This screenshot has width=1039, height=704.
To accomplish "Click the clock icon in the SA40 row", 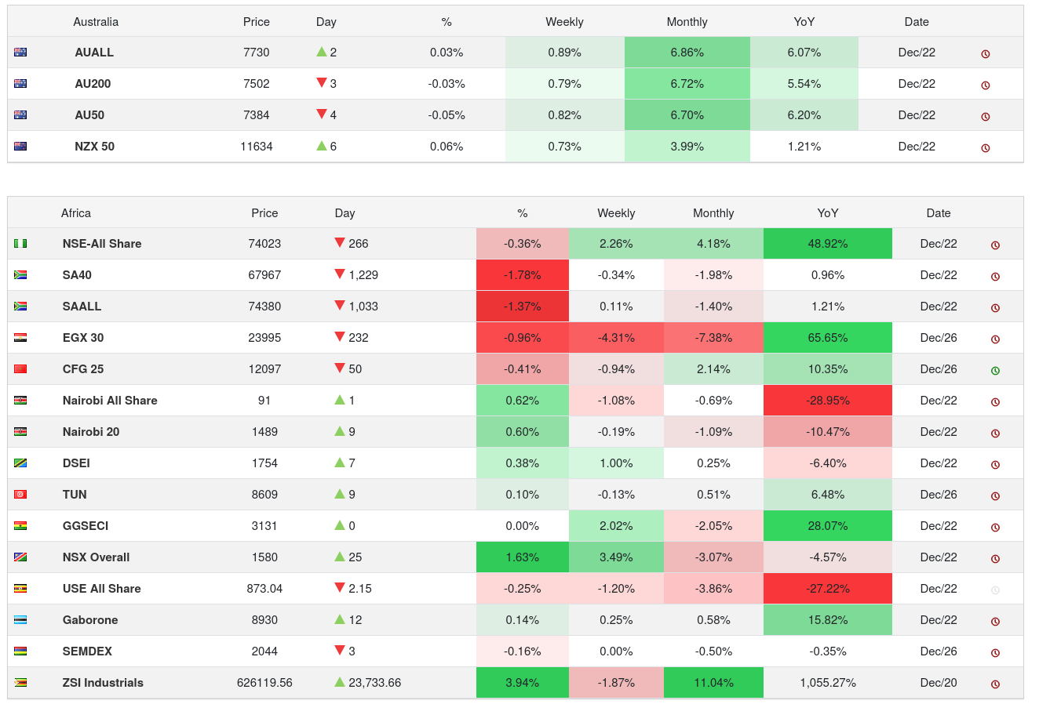I will coord(995,277).
